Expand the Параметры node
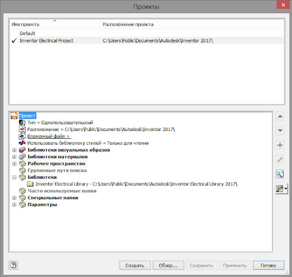Screen dimensions: 292x277 coord(14,205)
